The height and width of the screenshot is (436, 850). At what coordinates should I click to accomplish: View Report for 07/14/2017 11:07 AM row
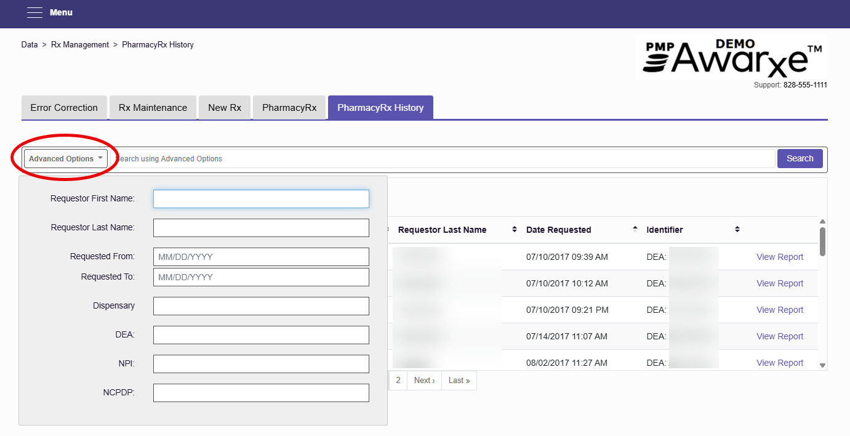tap(780, 336)
